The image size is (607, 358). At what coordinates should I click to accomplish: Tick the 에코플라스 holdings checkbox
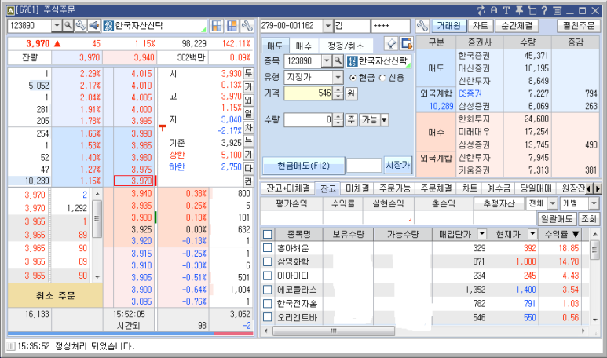268,289
